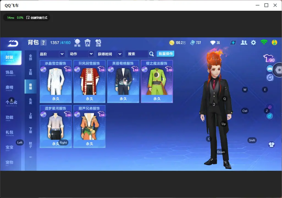Select the 主题 sub-category
Image resolution: width=282 pixels, height=198 pixels.
(x=31, y=72)
